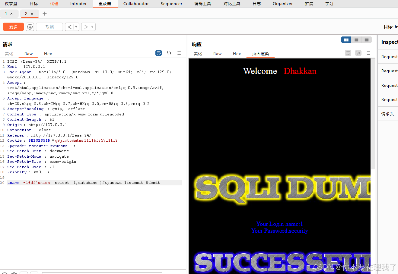This screenshot has width=398, height=274.
Task: Select the 页面渲染 render tab
Action: pyautogui.click(x=260, y=54)
